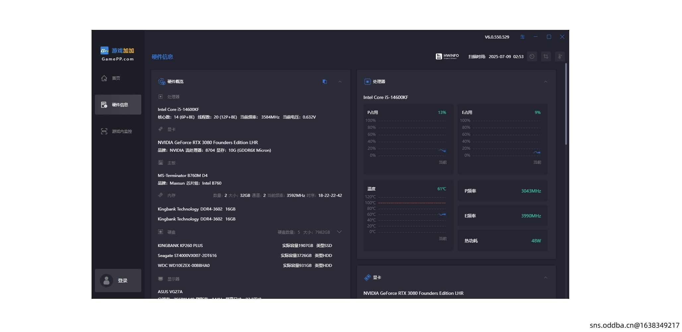Click the ASUS VG27A monitor text

point(170,292)
